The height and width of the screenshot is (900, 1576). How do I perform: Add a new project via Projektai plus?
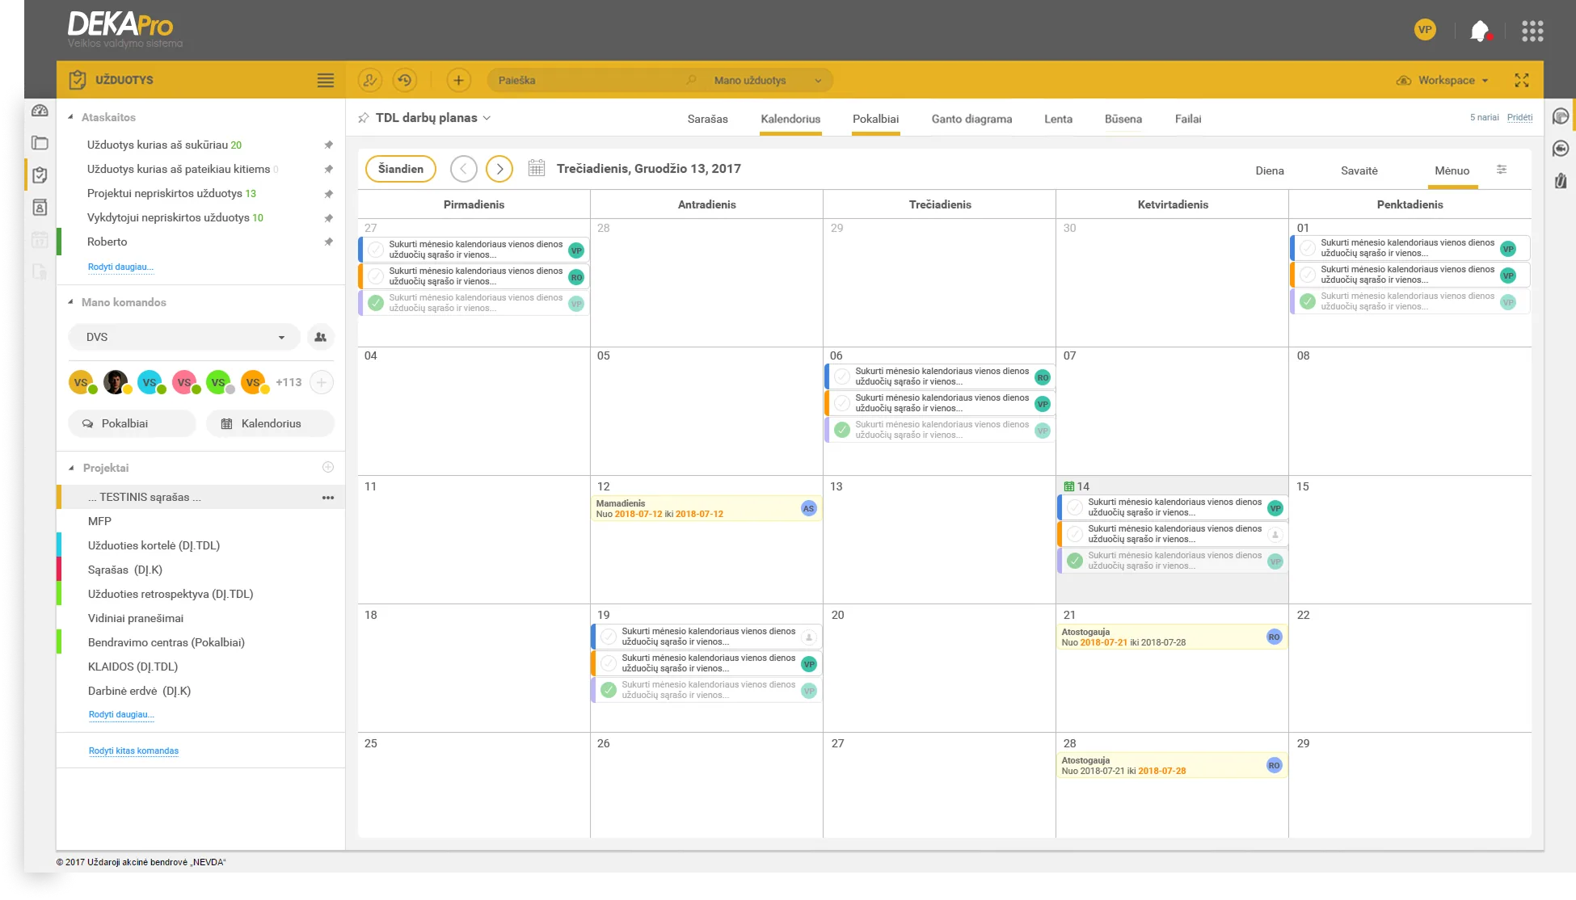pyautogui.click(x=328, y=467)
